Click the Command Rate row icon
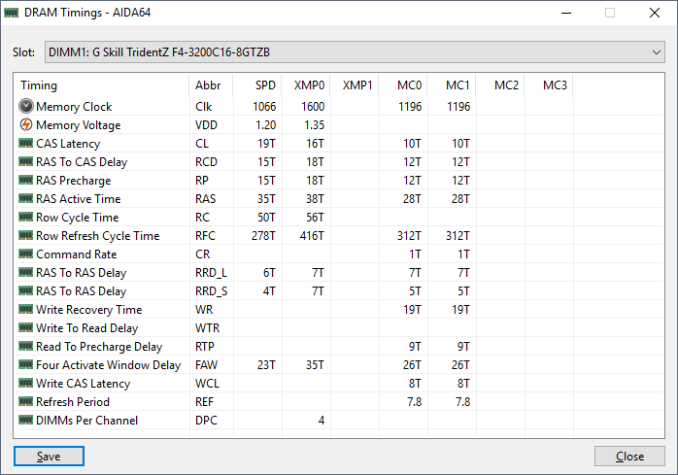 26,254
